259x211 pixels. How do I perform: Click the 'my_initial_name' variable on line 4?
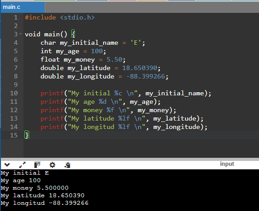89,43
